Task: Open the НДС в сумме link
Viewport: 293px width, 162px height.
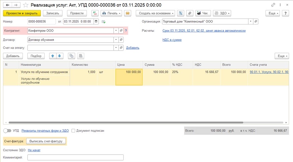Action: 172,40
